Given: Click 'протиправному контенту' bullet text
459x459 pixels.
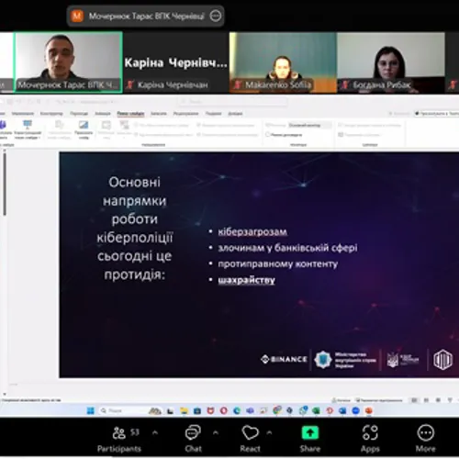Looking at the screenshot, I should [x=277, y=263].
